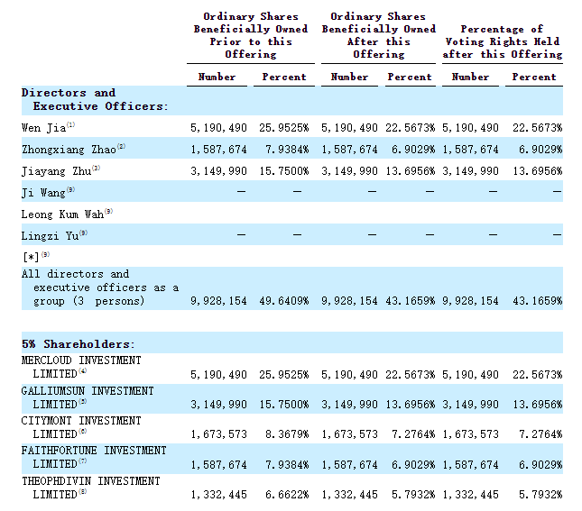Image resolution: width=582 pixels, height=511 pixels.
Task: Click THEOPHDIVIN's voting rights percent 5.7932%
Action: click(x=540, y=495)
